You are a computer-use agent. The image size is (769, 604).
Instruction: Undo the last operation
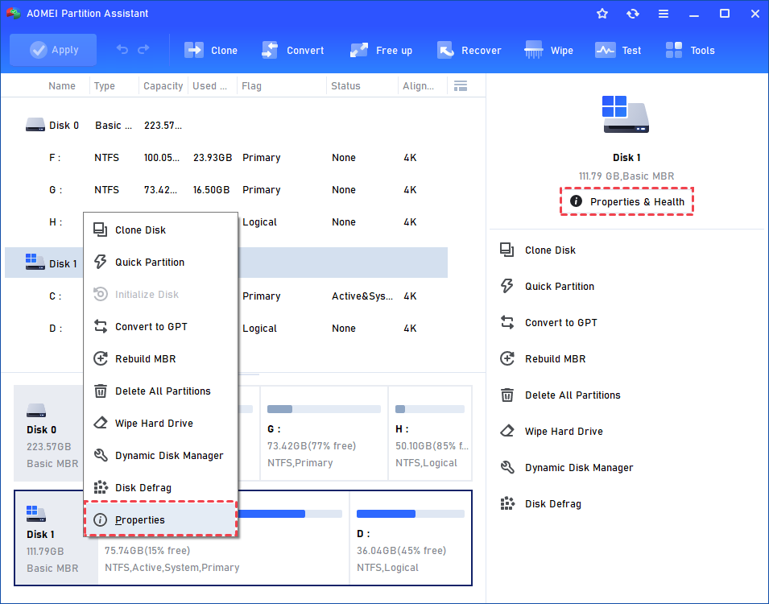pyautogui.click(x=122, y=50)
